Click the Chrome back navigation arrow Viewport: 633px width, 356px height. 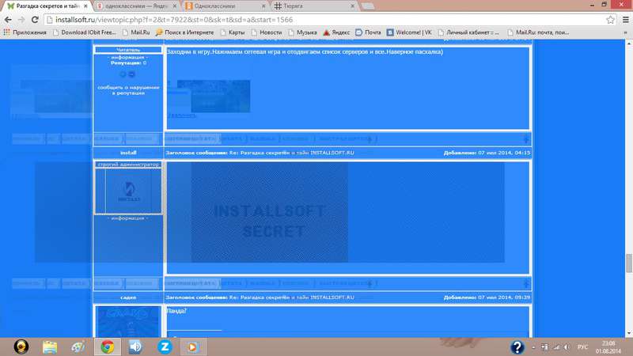tap(9, 19)
